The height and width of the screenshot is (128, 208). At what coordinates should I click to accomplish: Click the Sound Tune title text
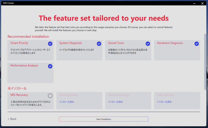tap(116, 43)
